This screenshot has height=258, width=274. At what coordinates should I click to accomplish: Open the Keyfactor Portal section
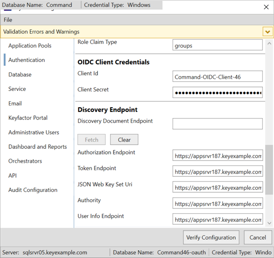tap(28, 118)
